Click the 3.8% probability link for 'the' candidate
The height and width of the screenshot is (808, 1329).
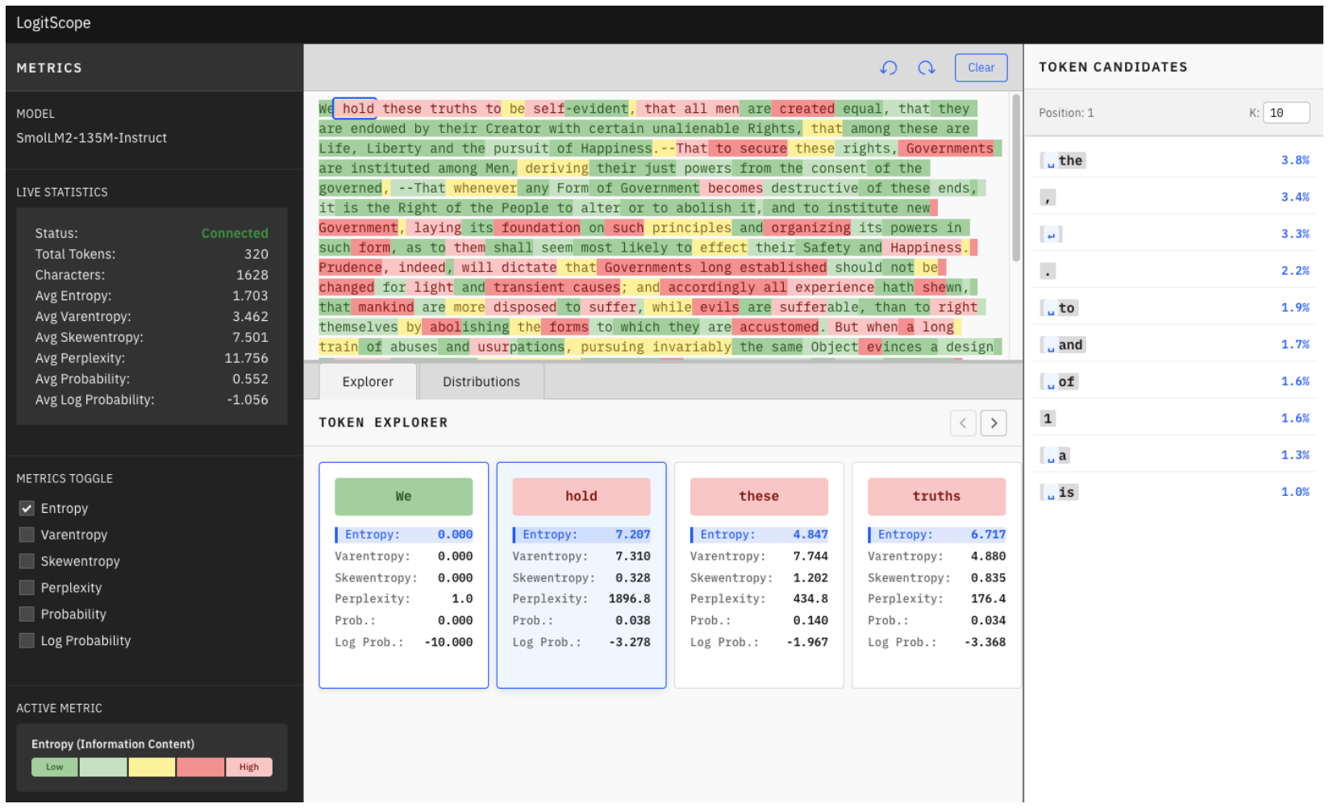pyautogui.click(x=1296, y=160)
